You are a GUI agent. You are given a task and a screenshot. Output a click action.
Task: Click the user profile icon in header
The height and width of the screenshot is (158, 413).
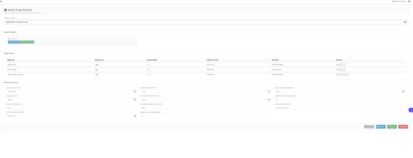click(x=409, y=1)
